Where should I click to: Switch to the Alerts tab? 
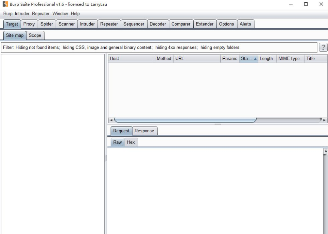(245, 24)
